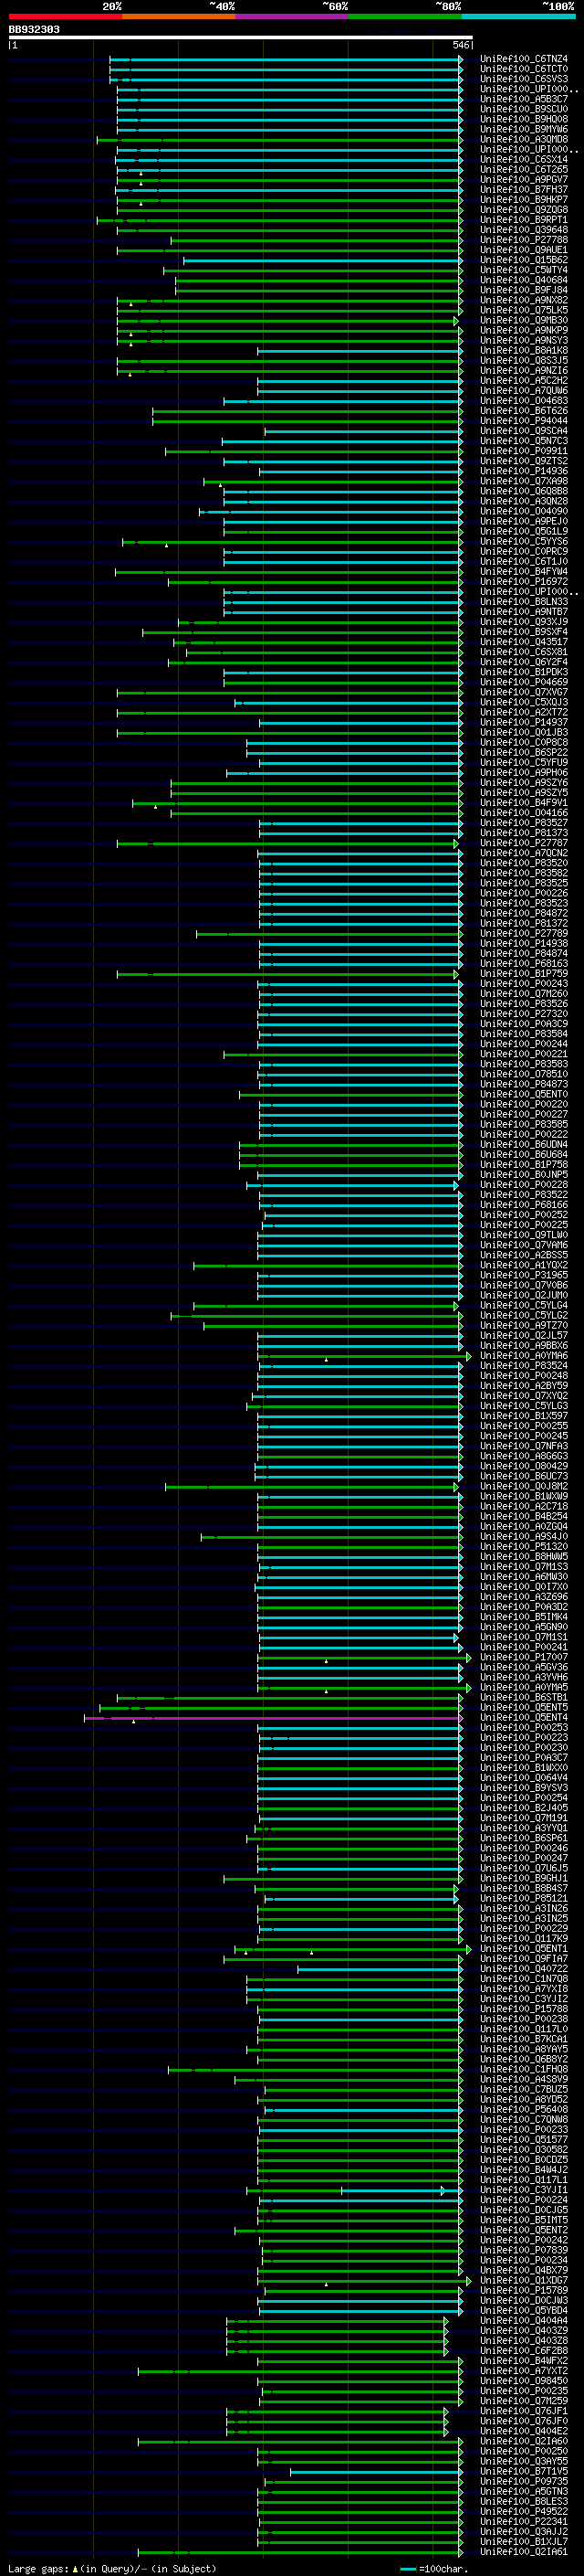Image resolution: width=584 pixels, height=2576 pixels.
Task: Click the white query sequence bar
Action: click(x=241, y=37)
